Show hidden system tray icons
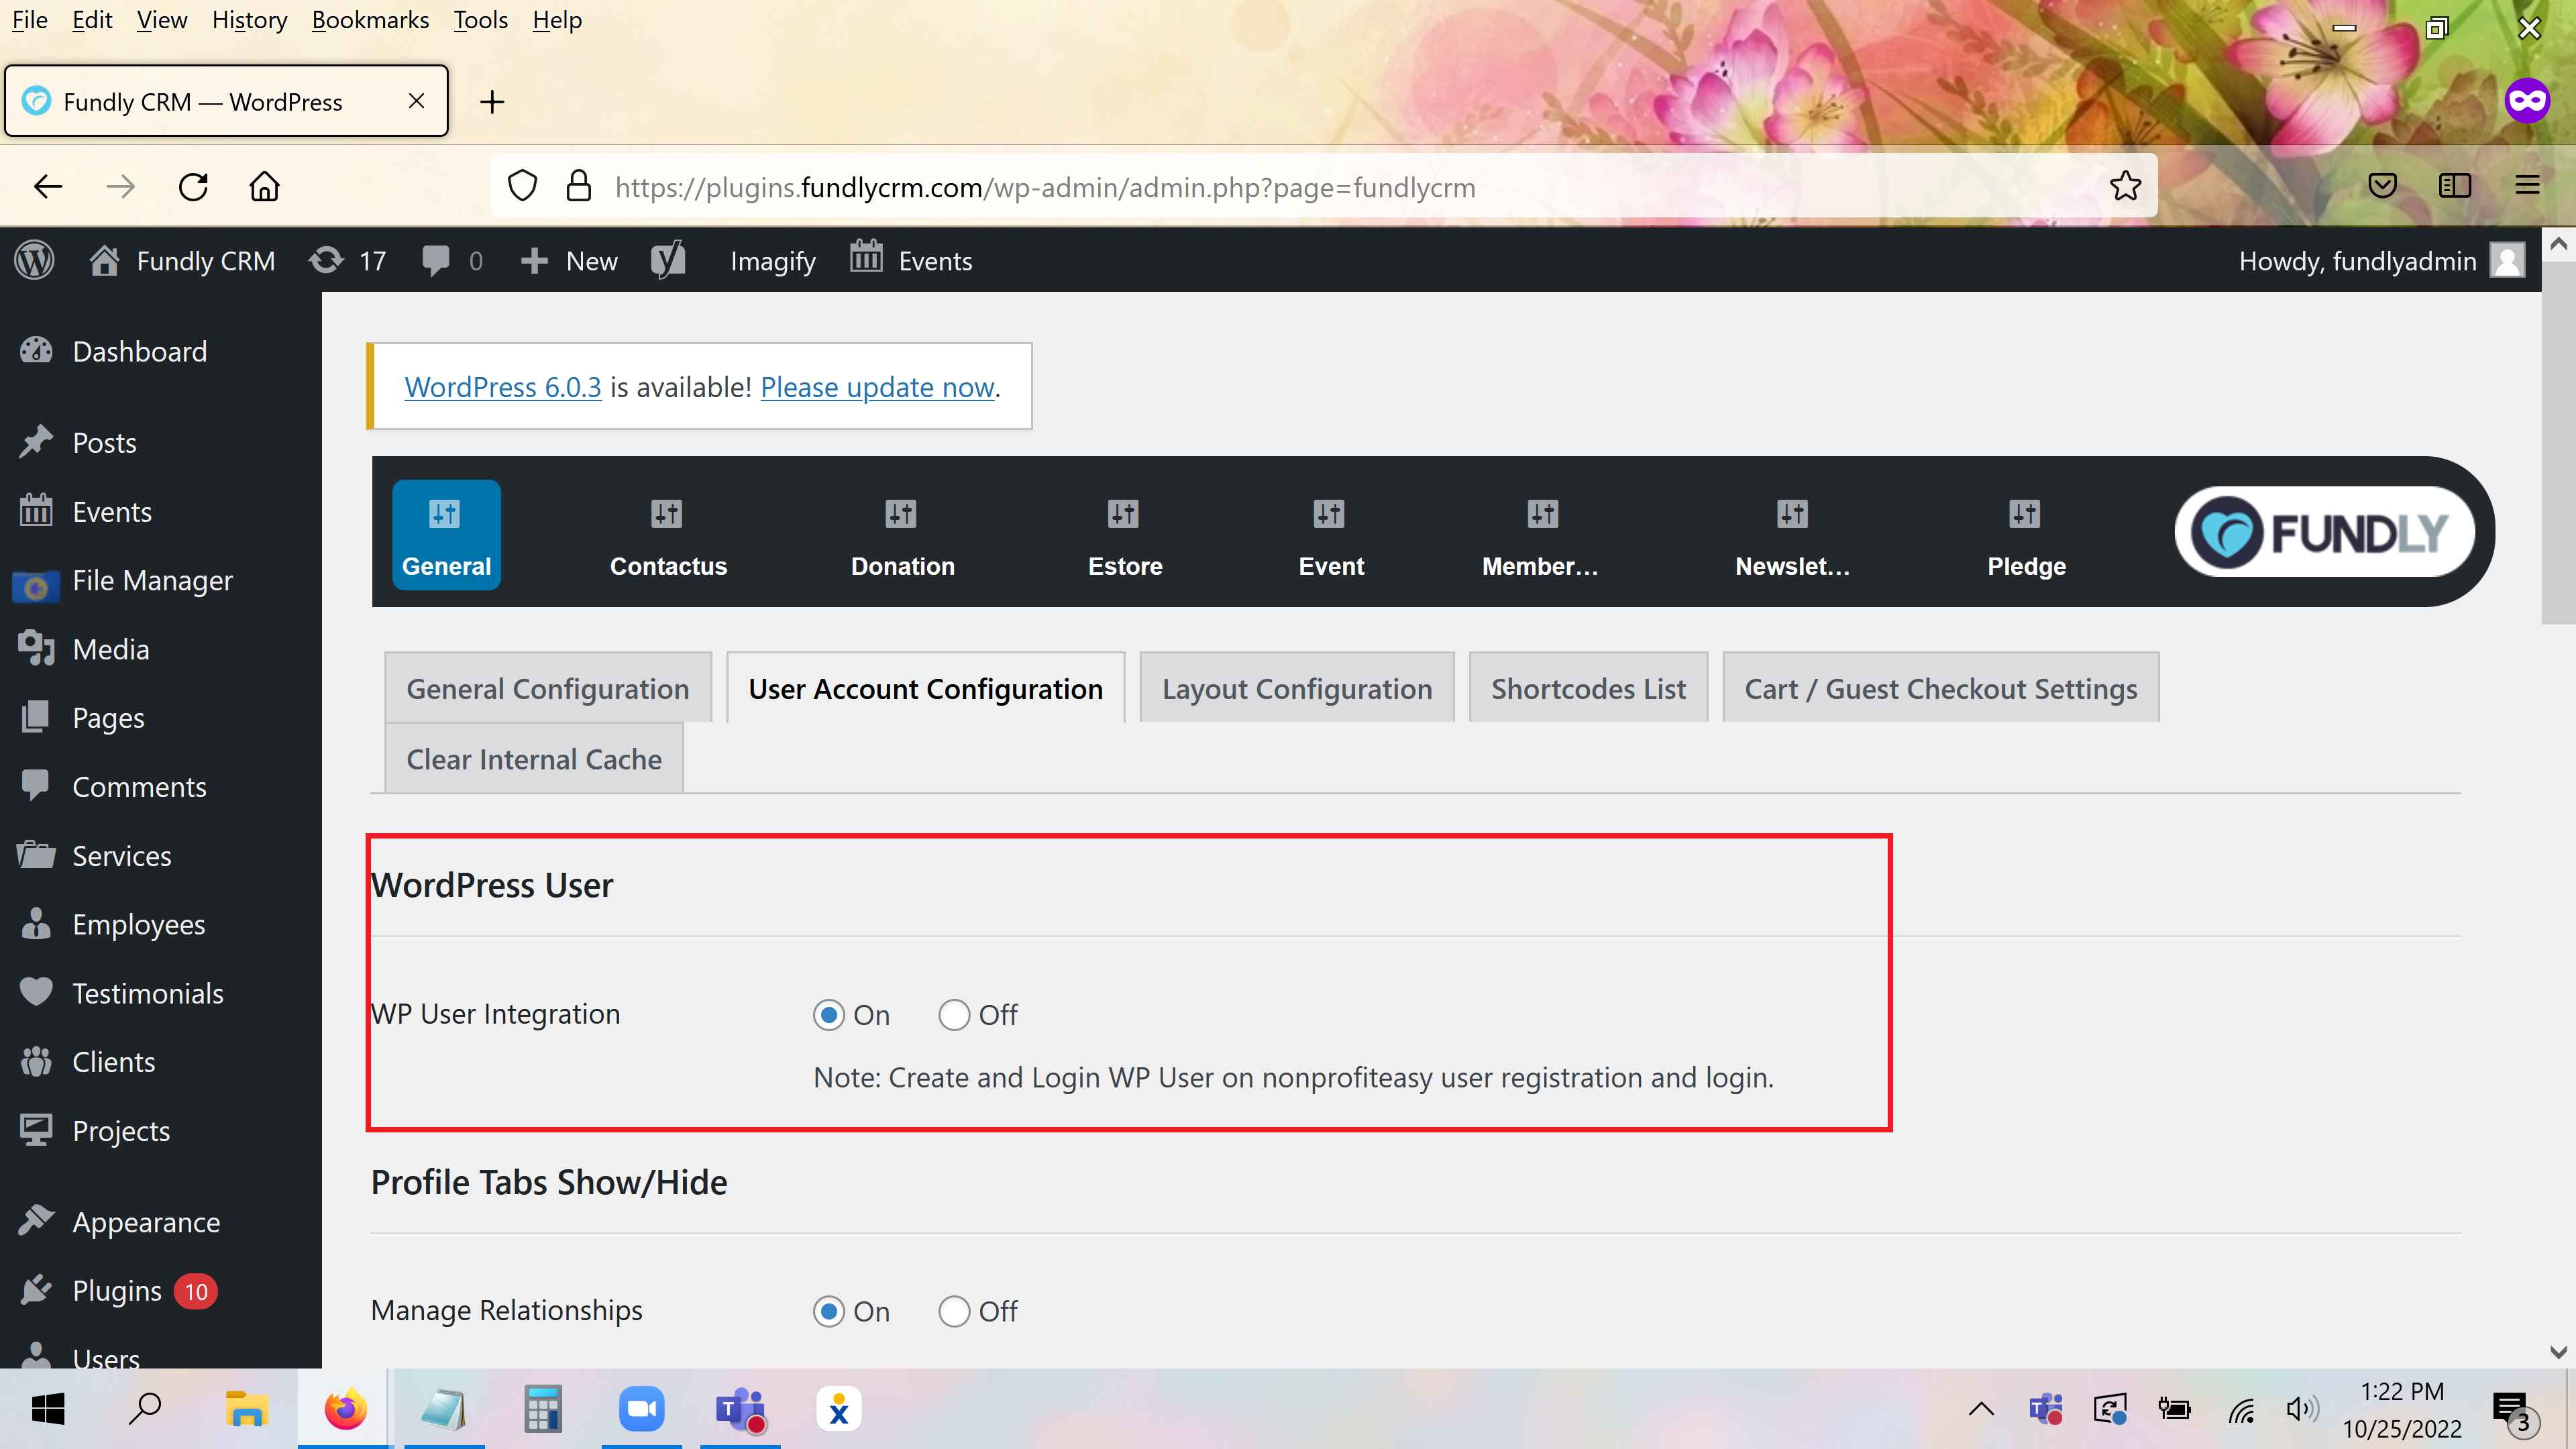Screen dimensions: 2576x1449 coord(1981,1410)
